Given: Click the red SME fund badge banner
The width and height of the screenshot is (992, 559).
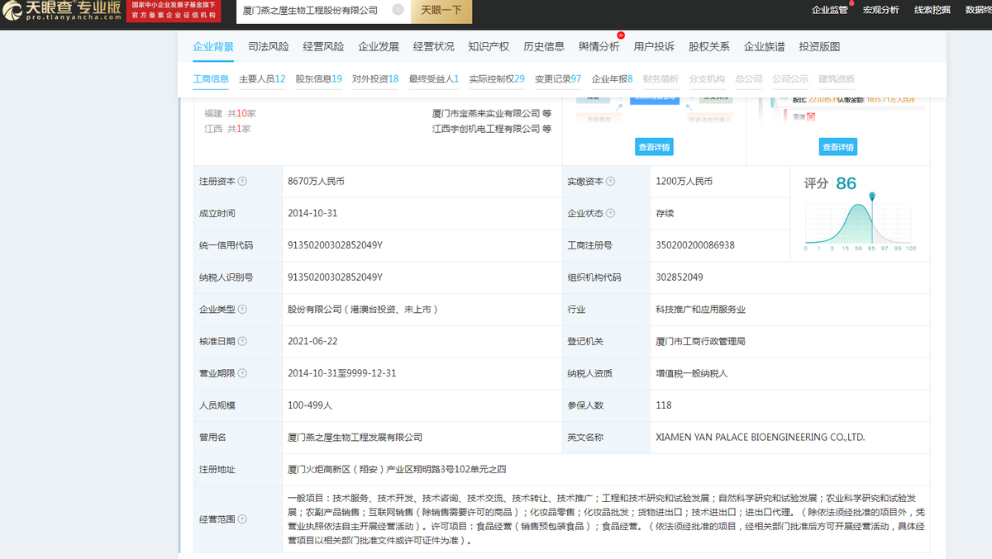Looking at the screenshot, I should (x=174, y=11).
